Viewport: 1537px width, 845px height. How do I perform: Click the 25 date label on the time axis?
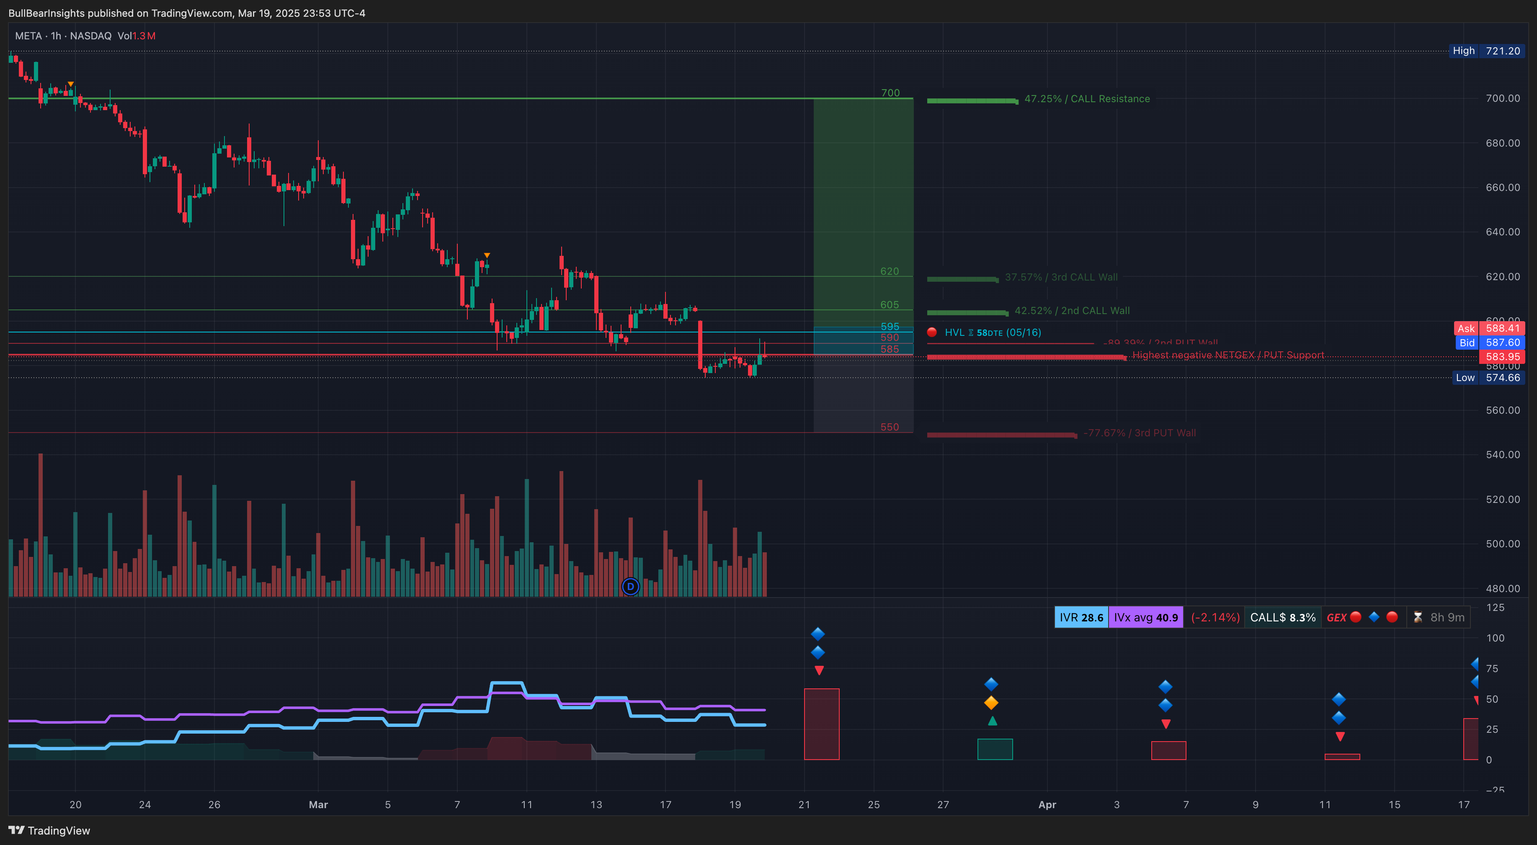point(874,804)
